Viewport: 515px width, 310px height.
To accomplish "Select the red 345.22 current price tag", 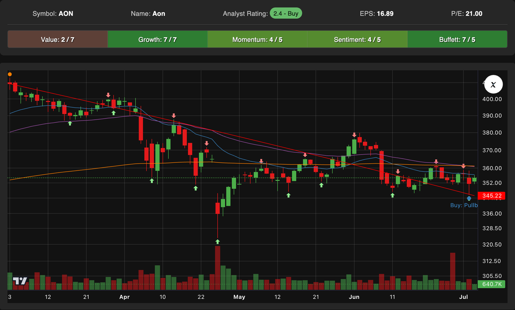I will pyautogui.click(x=492, y=196).
